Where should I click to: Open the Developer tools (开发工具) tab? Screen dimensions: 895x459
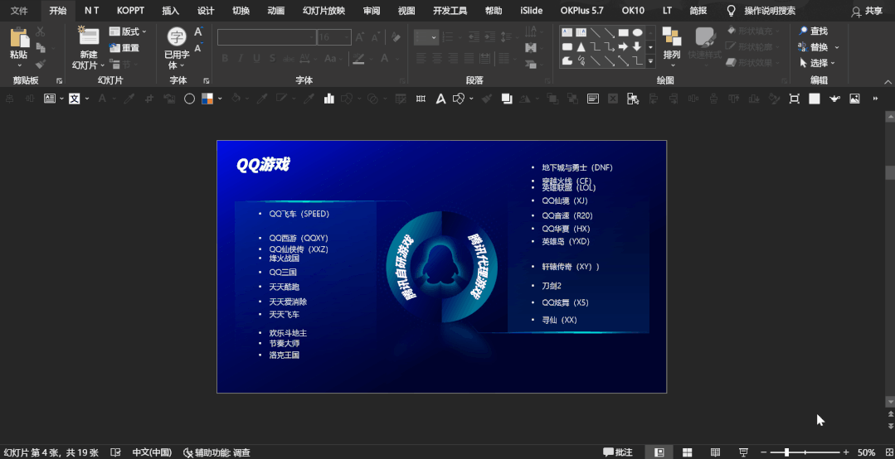point(450,10)
